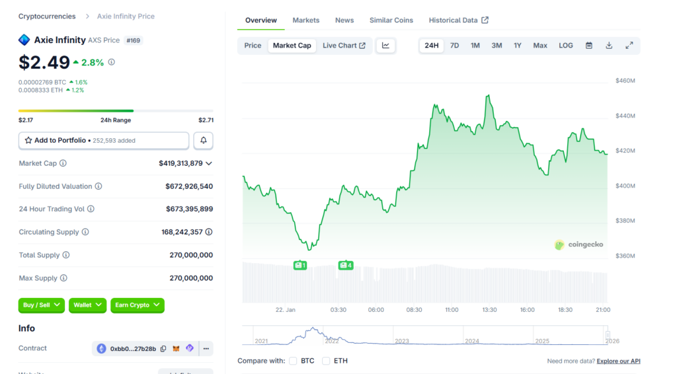Switch to the Markets tab
Image resolution: width=677 pixels, height=374 pixels.
click(305, 20)
